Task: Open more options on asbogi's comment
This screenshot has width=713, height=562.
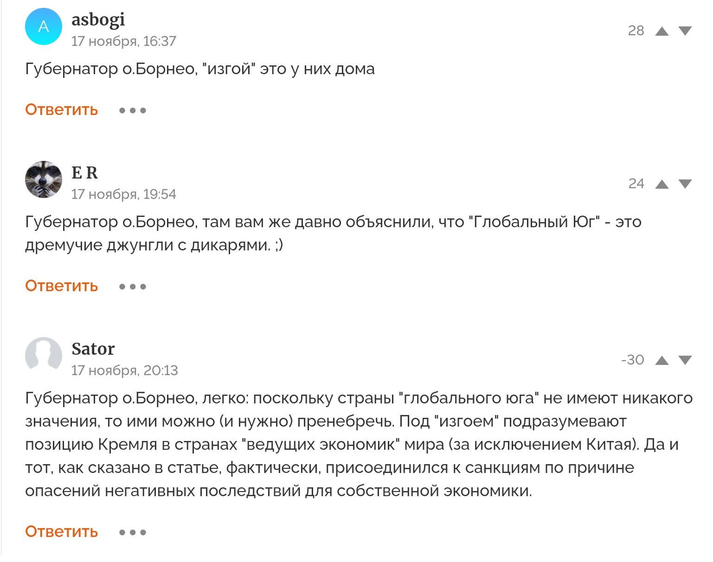Action: pos(133,110)
